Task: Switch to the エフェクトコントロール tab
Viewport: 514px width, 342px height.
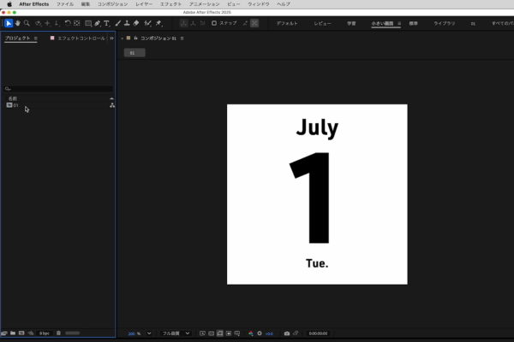Action: click(x=81, y=38)
